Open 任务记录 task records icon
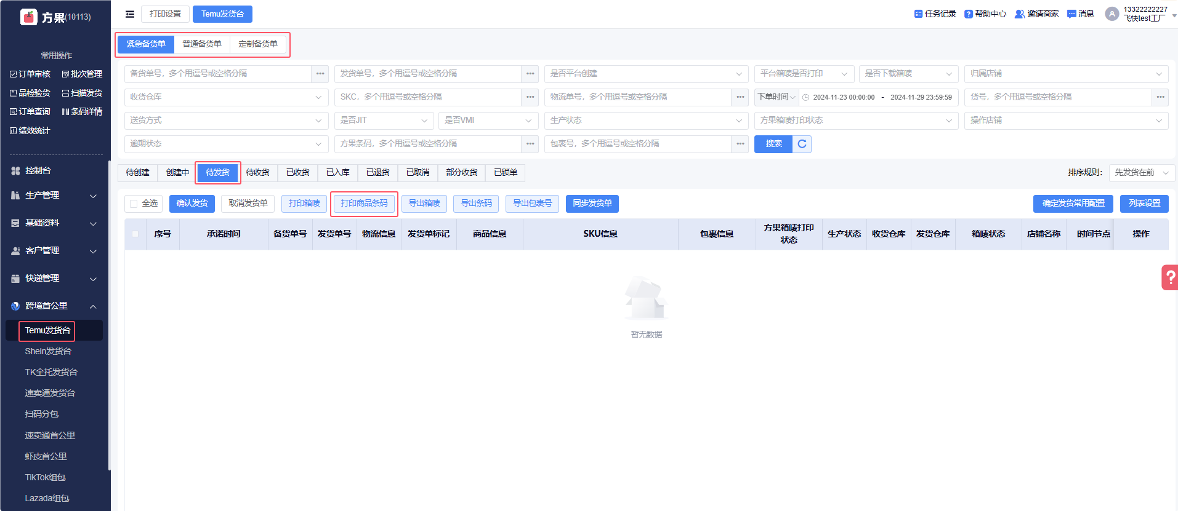1178x511 pixels. [918, 14]
